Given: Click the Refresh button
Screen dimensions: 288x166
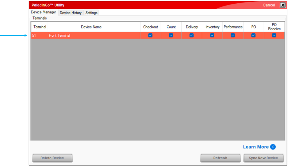Looking at the screenshot, I should click(220, 158).
